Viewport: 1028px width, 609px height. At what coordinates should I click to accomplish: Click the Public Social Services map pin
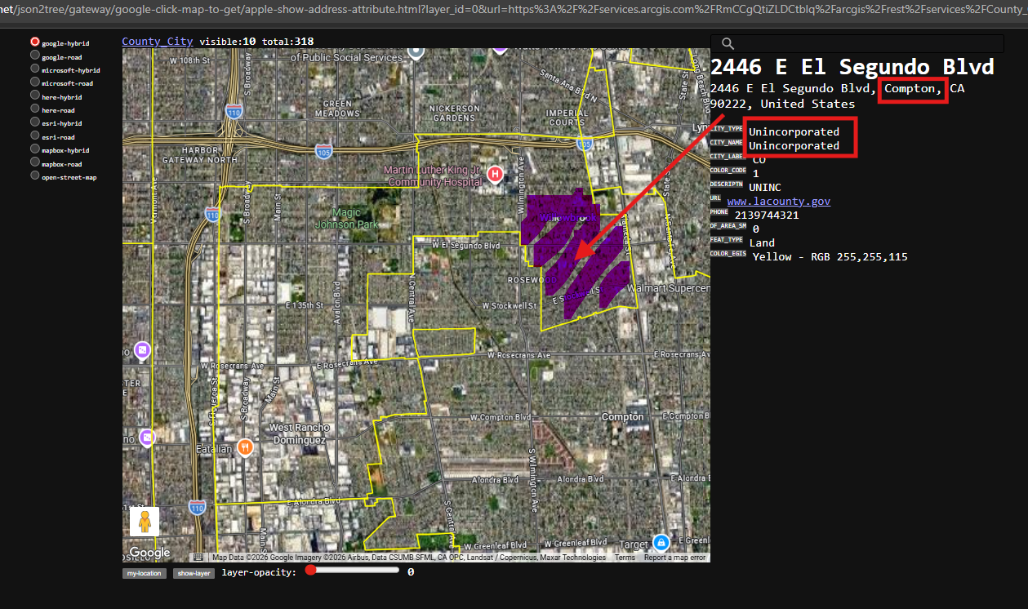coord(416,51)
